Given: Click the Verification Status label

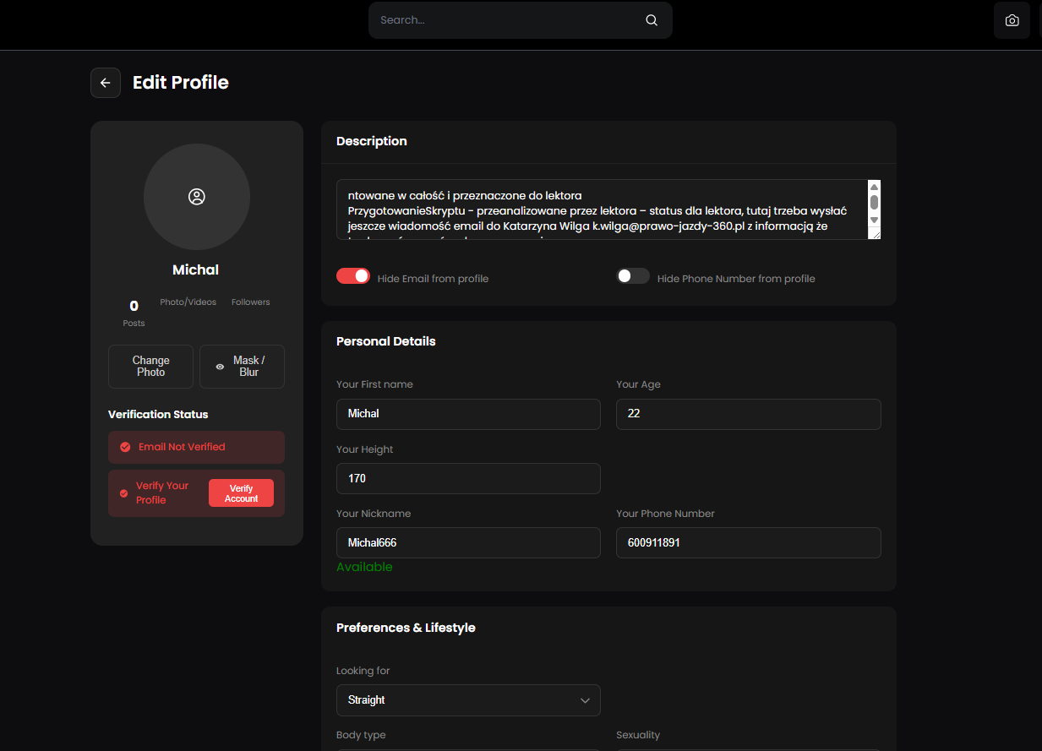Looking at the screenshot, I should pos(158,415).
